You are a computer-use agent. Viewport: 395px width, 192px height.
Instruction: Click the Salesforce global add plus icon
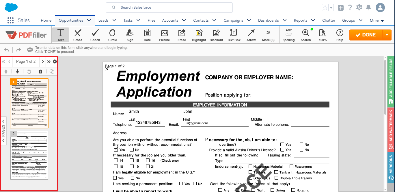(341, 8)
